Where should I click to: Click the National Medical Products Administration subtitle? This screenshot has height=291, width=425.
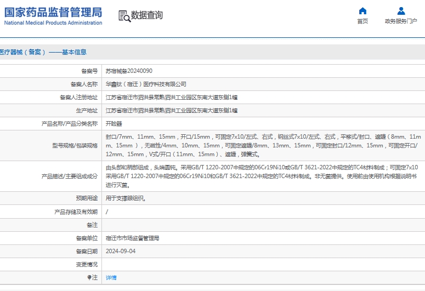(53, 23)
